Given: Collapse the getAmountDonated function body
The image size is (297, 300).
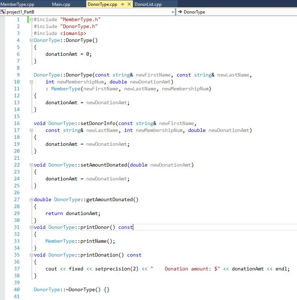Looking at the screenshot, I should (x=31, y=199).
